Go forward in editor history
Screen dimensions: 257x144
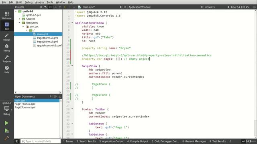pos(69,7)
